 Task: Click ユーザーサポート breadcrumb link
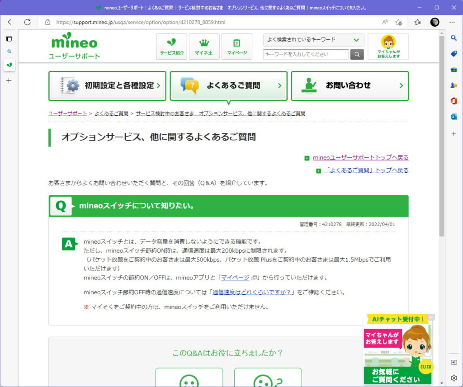(68, 113)
